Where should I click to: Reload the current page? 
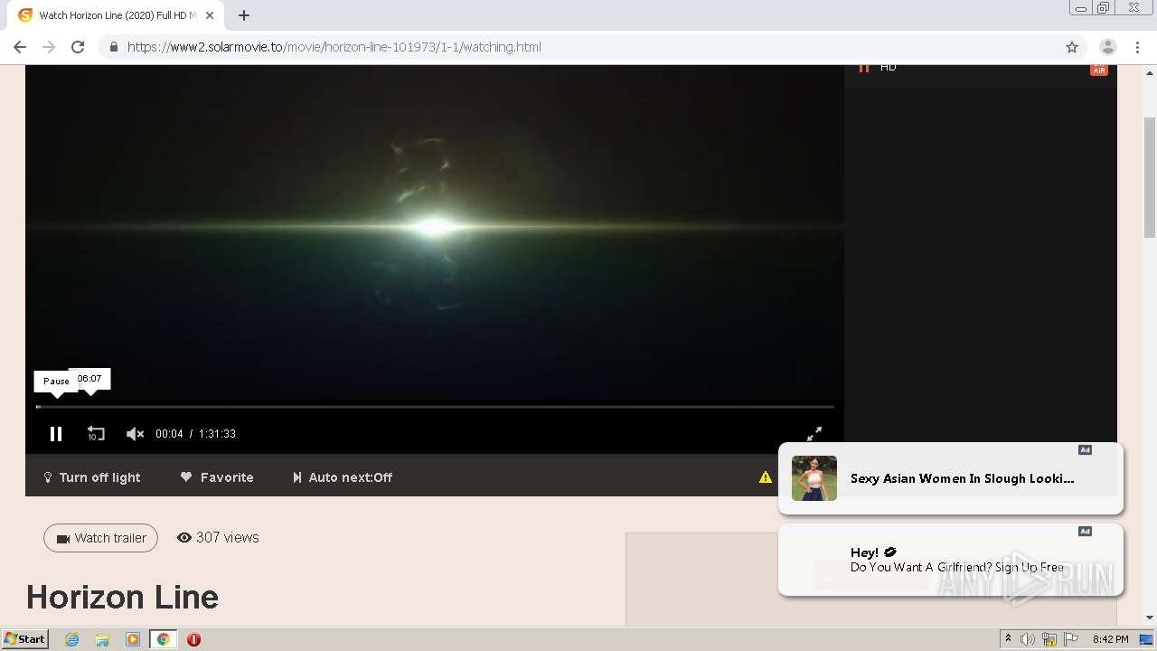tap(78, 47)
